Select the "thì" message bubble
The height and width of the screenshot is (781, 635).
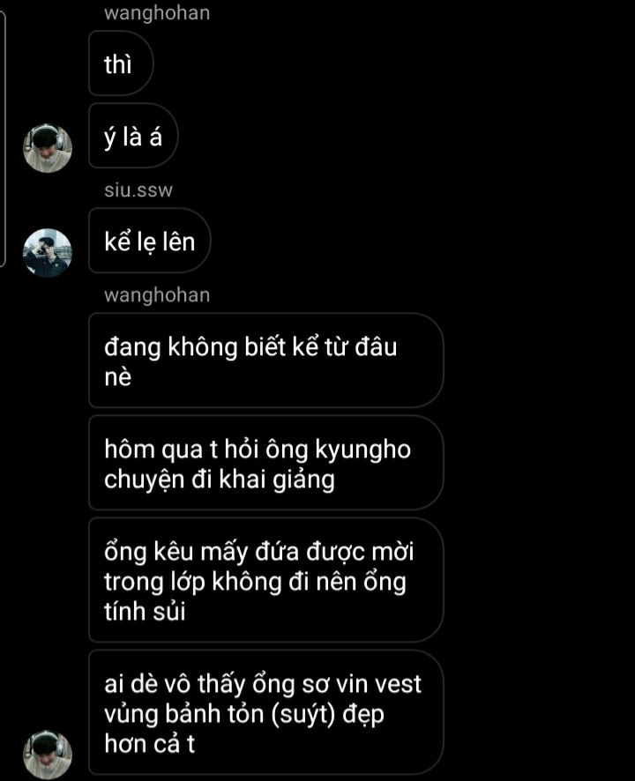pyautogui.click(x=121, y=63)
